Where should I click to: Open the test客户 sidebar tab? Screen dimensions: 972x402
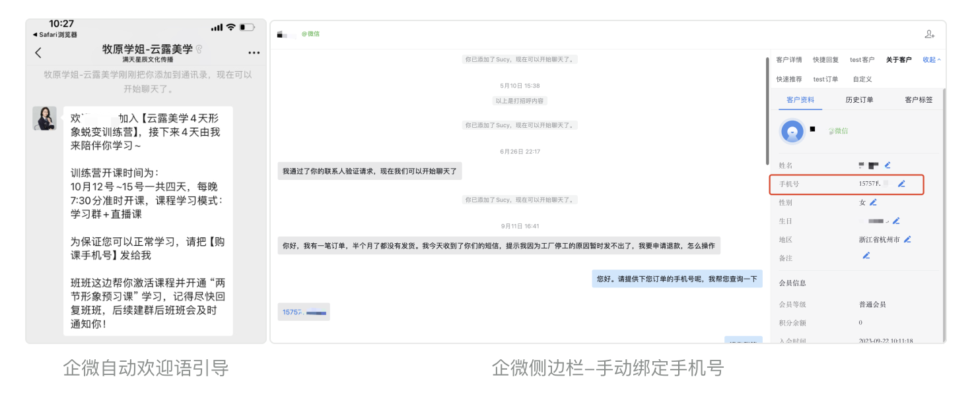point(862,60)
